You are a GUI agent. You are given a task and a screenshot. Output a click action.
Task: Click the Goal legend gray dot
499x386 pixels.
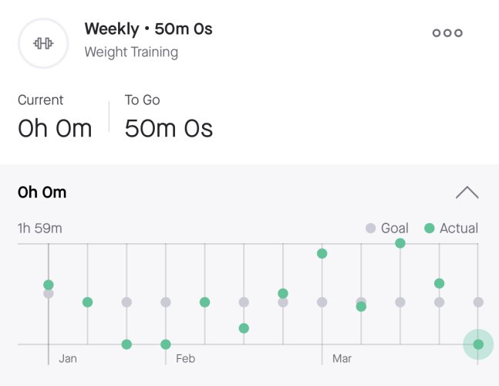pyautogui.click(x=370, y=228)
